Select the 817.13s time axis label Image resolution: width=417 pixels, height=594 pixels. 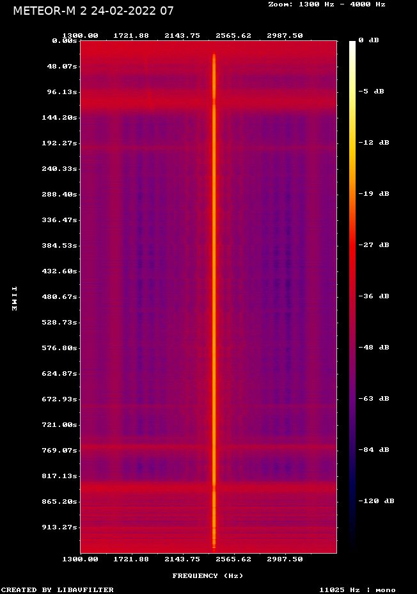click(59, 476)
